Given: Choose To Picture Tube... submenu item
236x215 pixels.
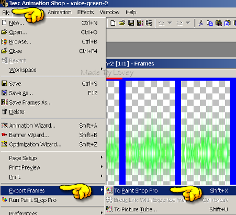Looking at the screenshot, I should (171, 209).
